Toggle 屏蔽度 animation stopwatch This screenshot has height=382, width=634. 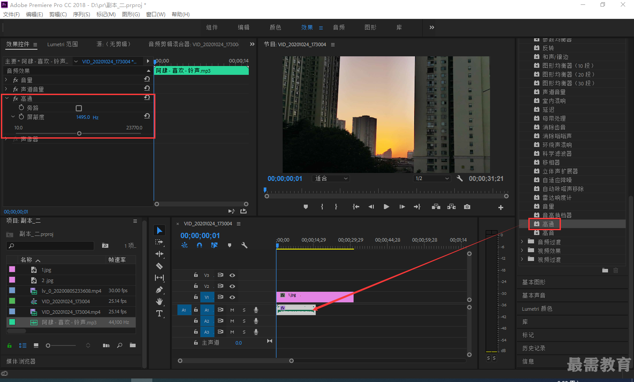tap(21, 117)
